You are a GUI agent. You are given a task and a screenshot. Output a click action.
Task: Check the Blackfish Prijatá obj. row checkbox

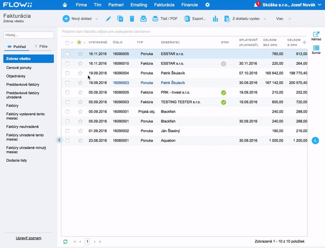pos(67,112)
